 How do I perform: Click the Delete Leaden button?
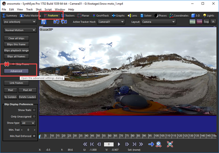point(27,97)
